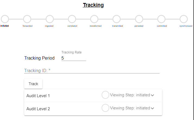The height and width of the screenshot is (120, 194).
Task: Click the transformed step circle
Action: point(94,19)
